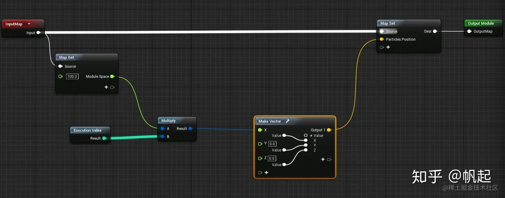Select the Map Get node header
Screen dimensions: 505x198
point(87,57)
